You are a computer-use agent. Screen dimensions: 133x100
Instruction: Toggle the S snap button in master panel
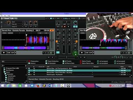(x=74, y=27)
